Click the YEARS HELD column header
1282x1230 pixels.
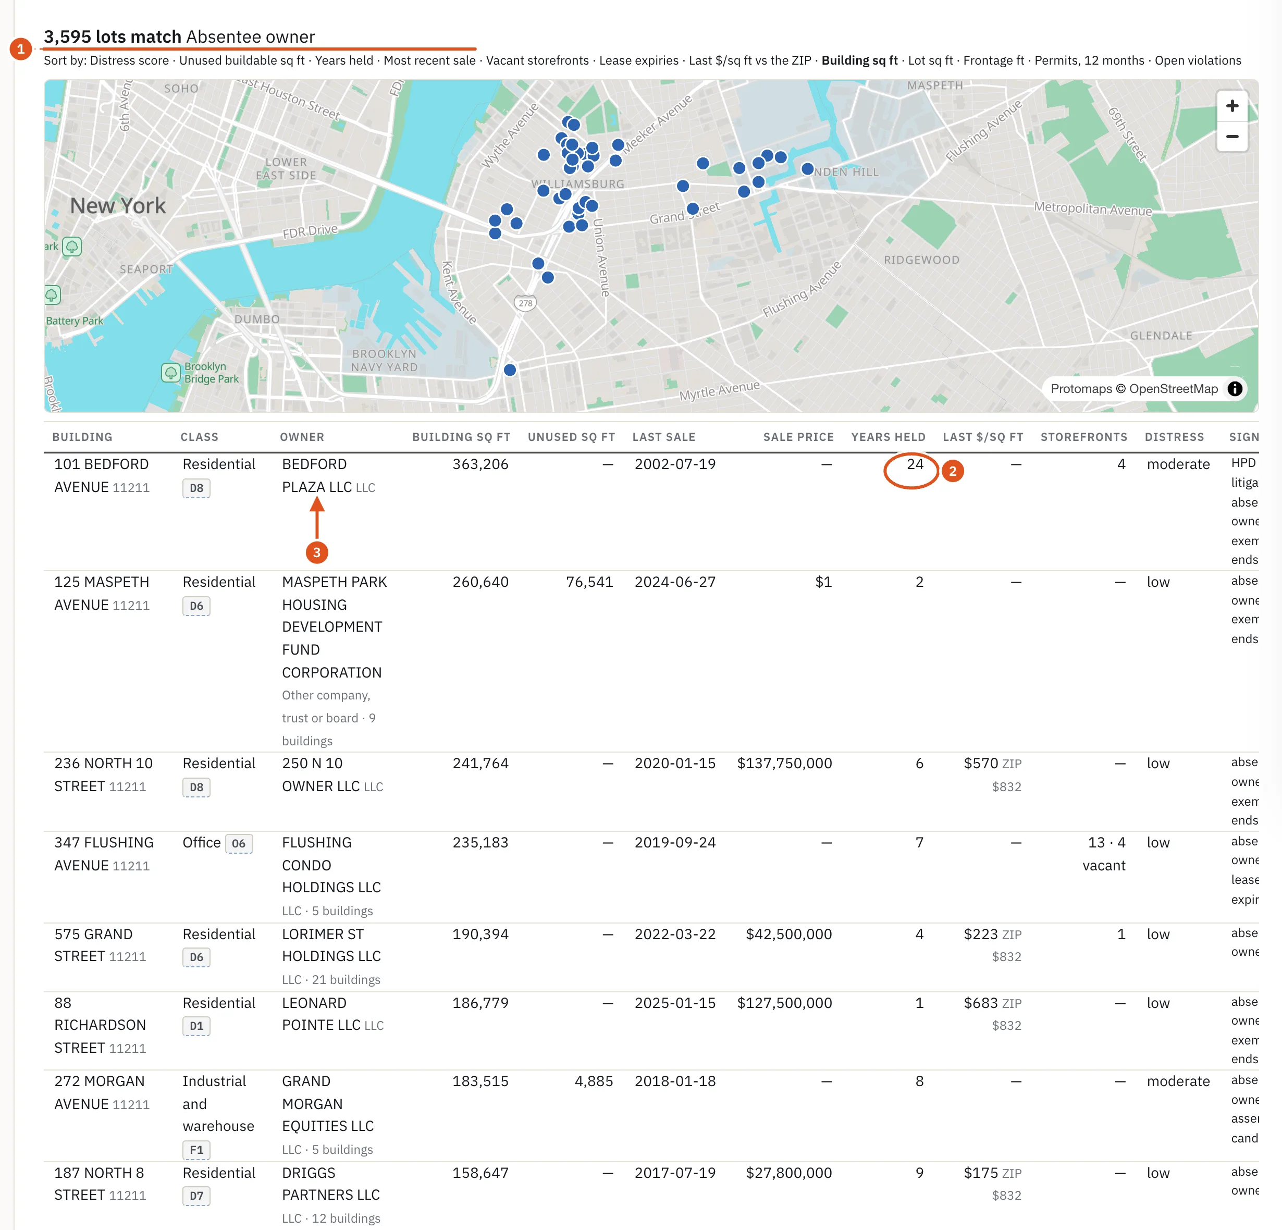[x=888, y=437]
